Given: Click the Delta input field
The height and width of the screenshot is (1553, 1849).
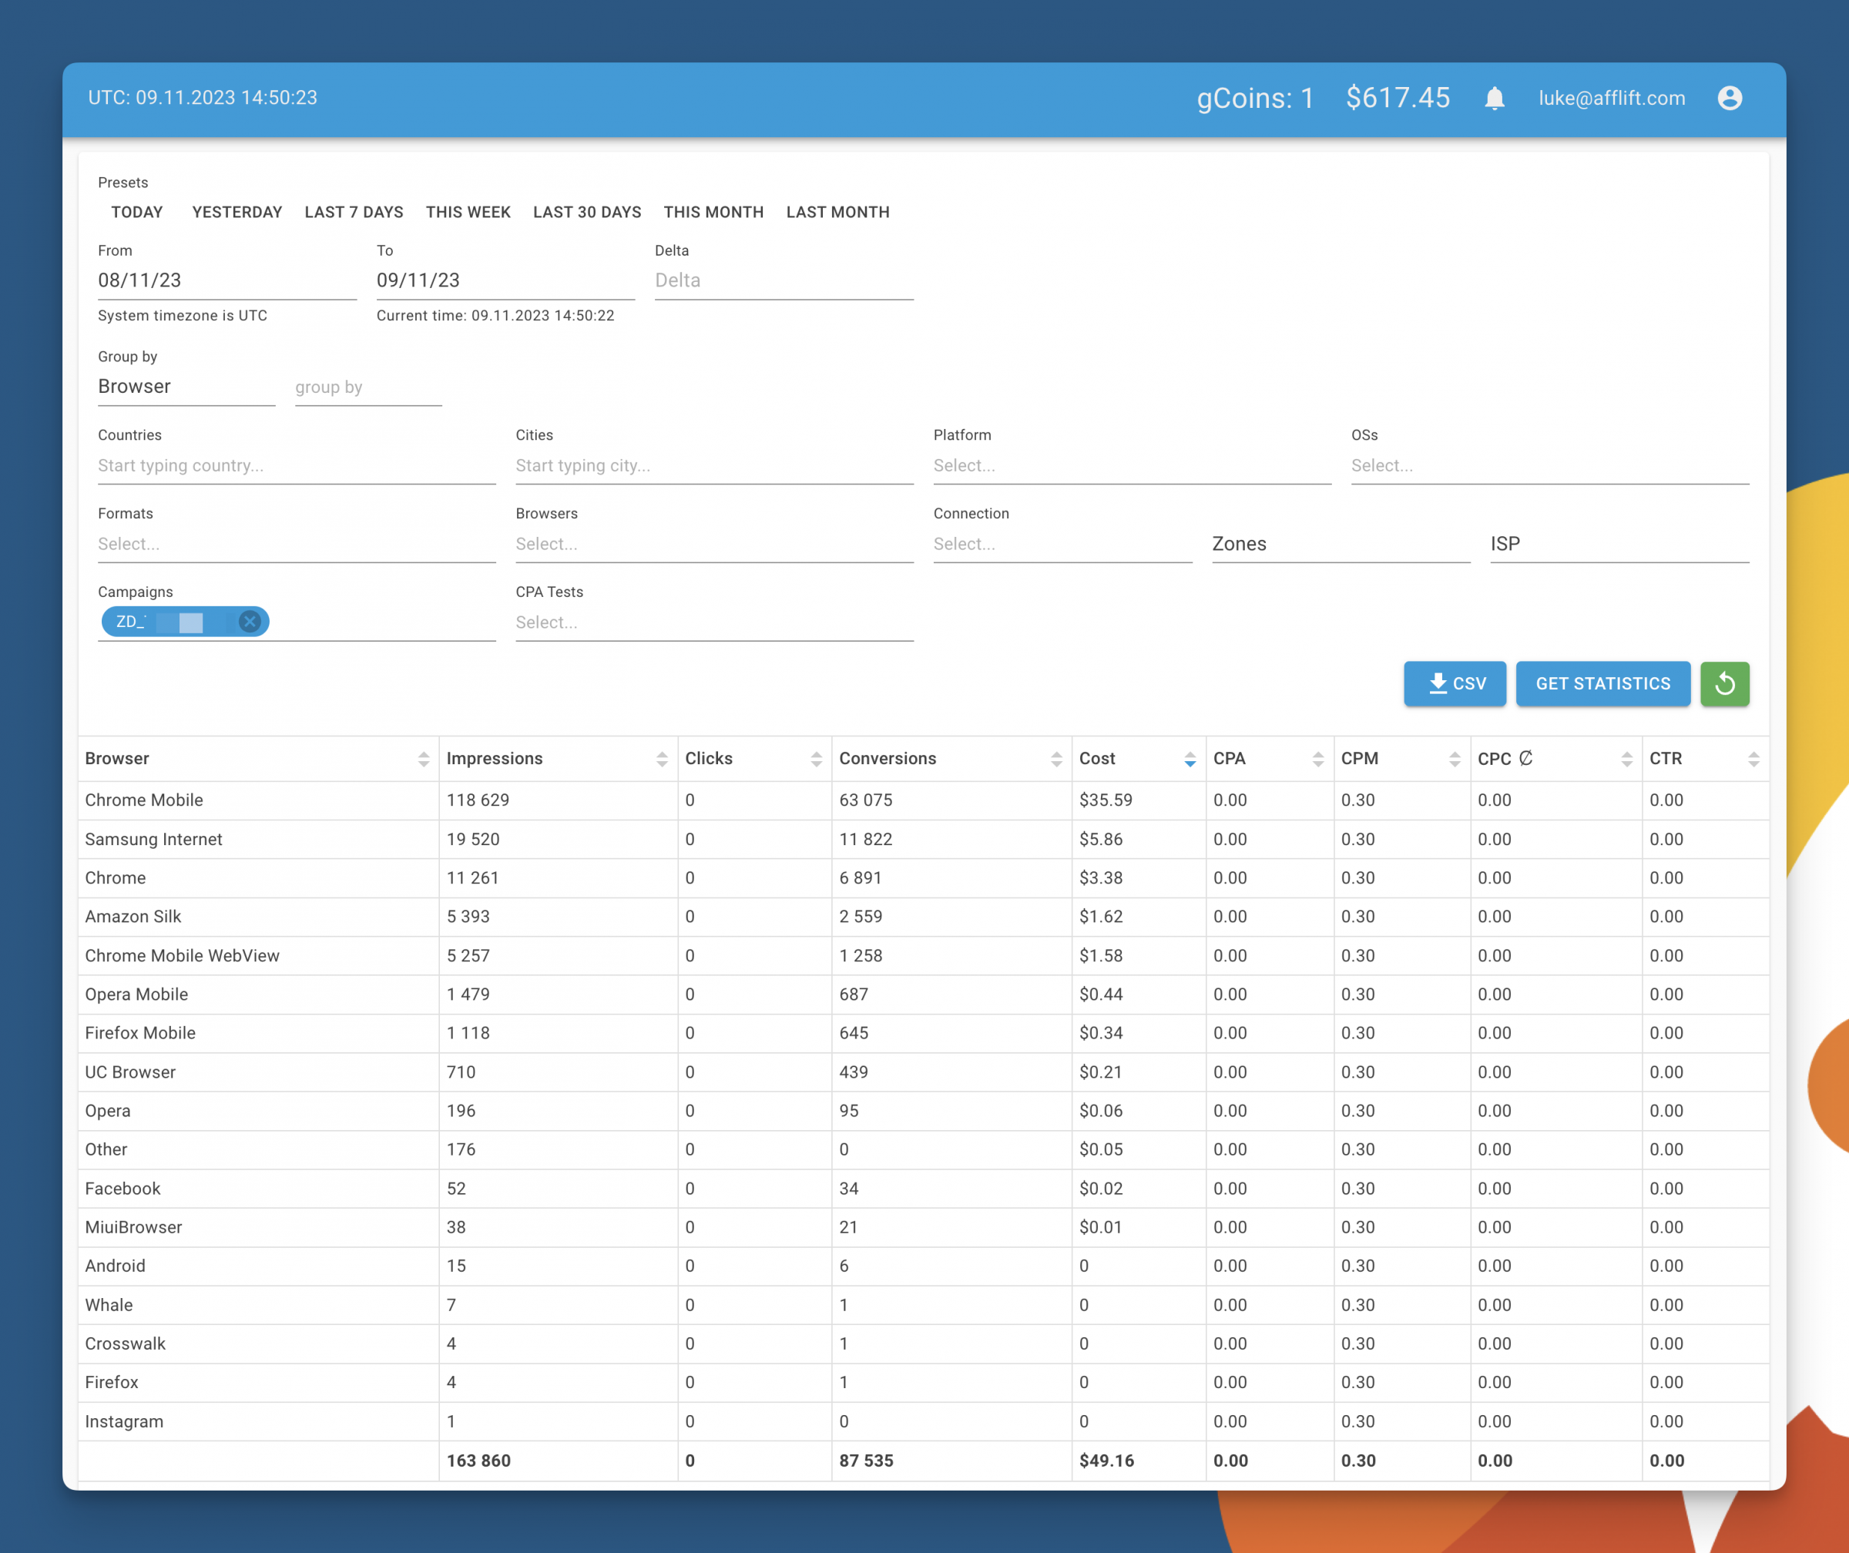Looking at the screenshot, I should point(787,280).
